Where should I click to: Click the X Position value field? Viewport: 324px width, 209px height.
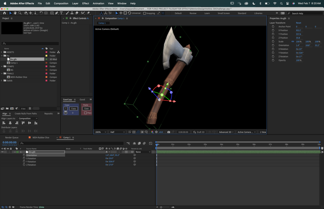[x=298, y=30]
